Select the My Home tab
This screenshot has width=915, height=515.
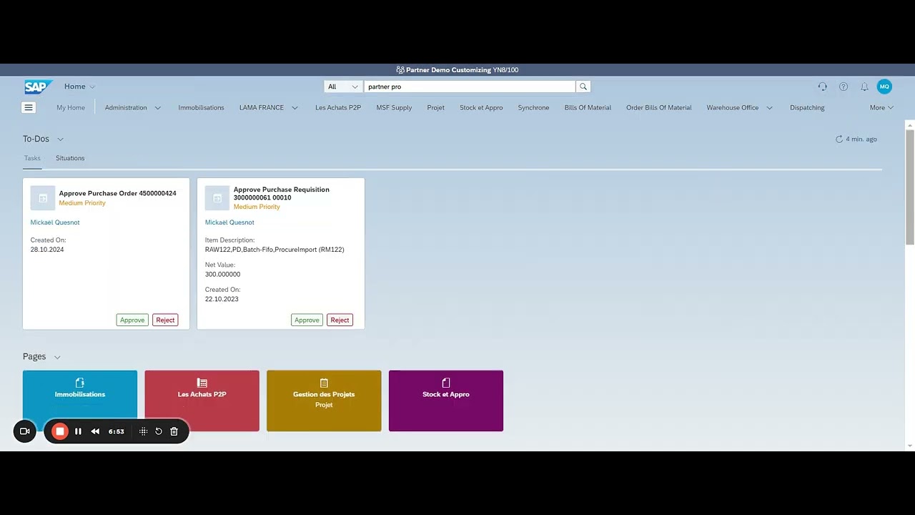pos(71,108)
